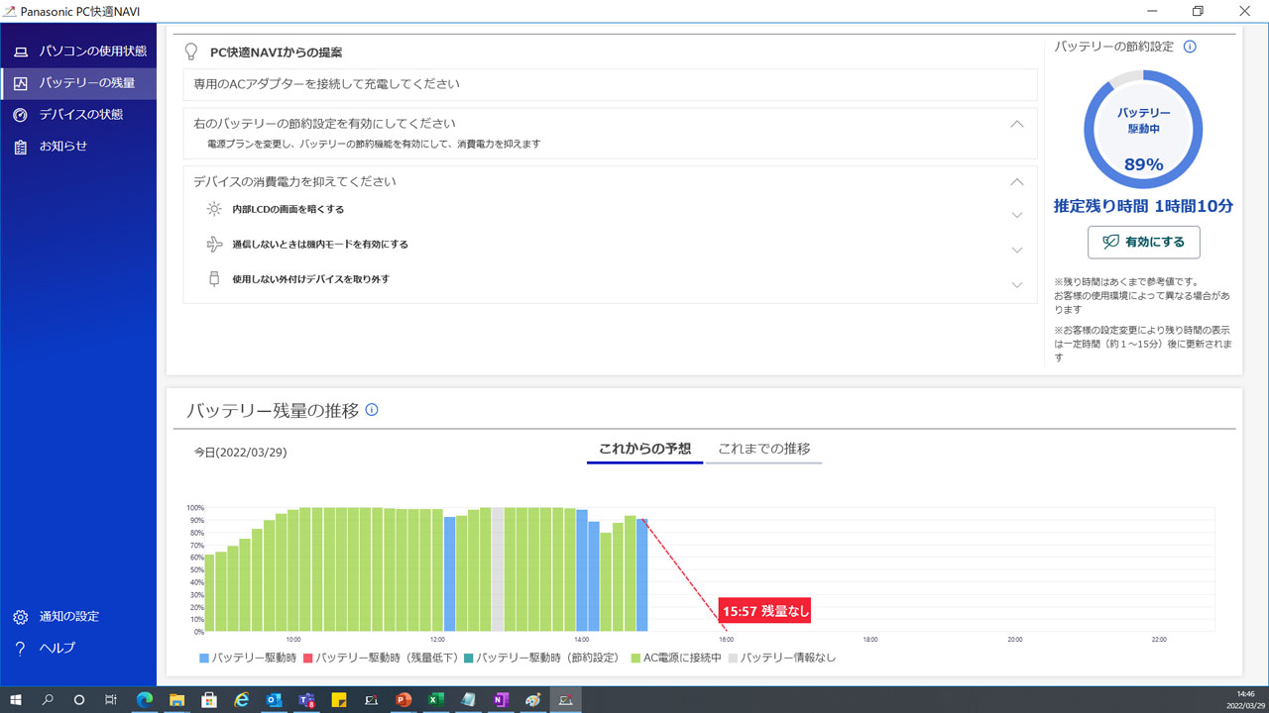The image size is (1269, 713).
Task: Click the 89% battery progress ring
Action: coord(1142,128)
